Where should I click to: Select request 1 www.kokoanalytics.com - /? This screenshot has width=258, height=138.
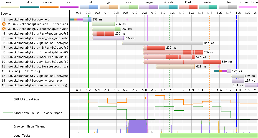click(x=27, y=19)
